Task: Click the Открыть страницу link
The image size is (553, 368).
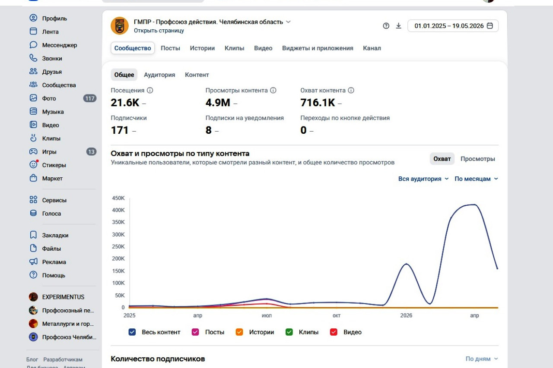Action: coord(159,31)
